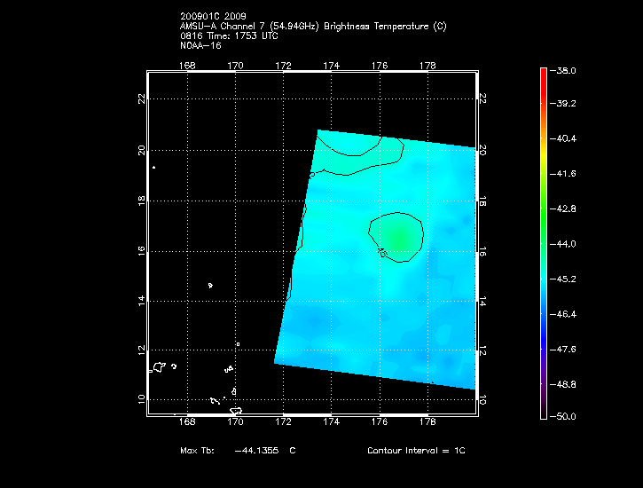Screen dimensions: 643x488
Task: Click the NOAA-16 satellite label
Action: pos(199,46)
